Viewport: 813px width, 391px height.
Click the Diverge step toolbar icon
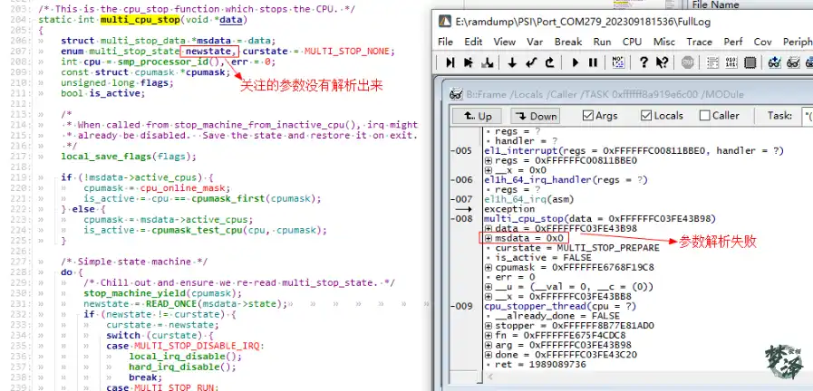point(488,62)
